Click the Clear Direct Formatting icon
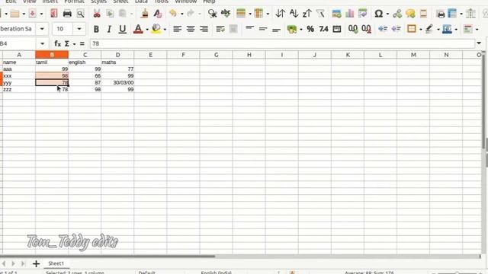Viewport: 488px width, 274px height. click(x=158, y=14)
